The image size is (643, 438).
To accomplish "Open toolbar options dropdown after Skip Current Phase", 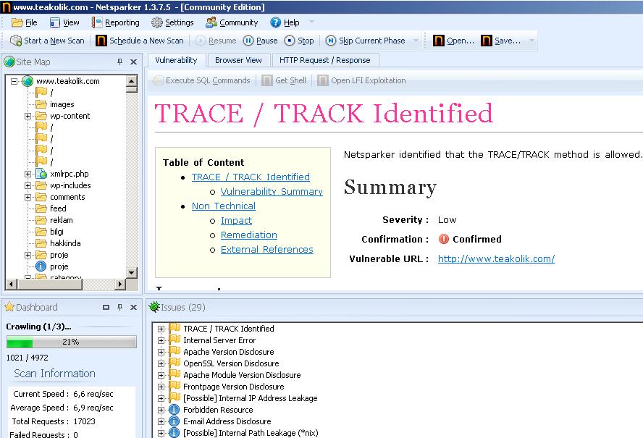I will [416, 41].
